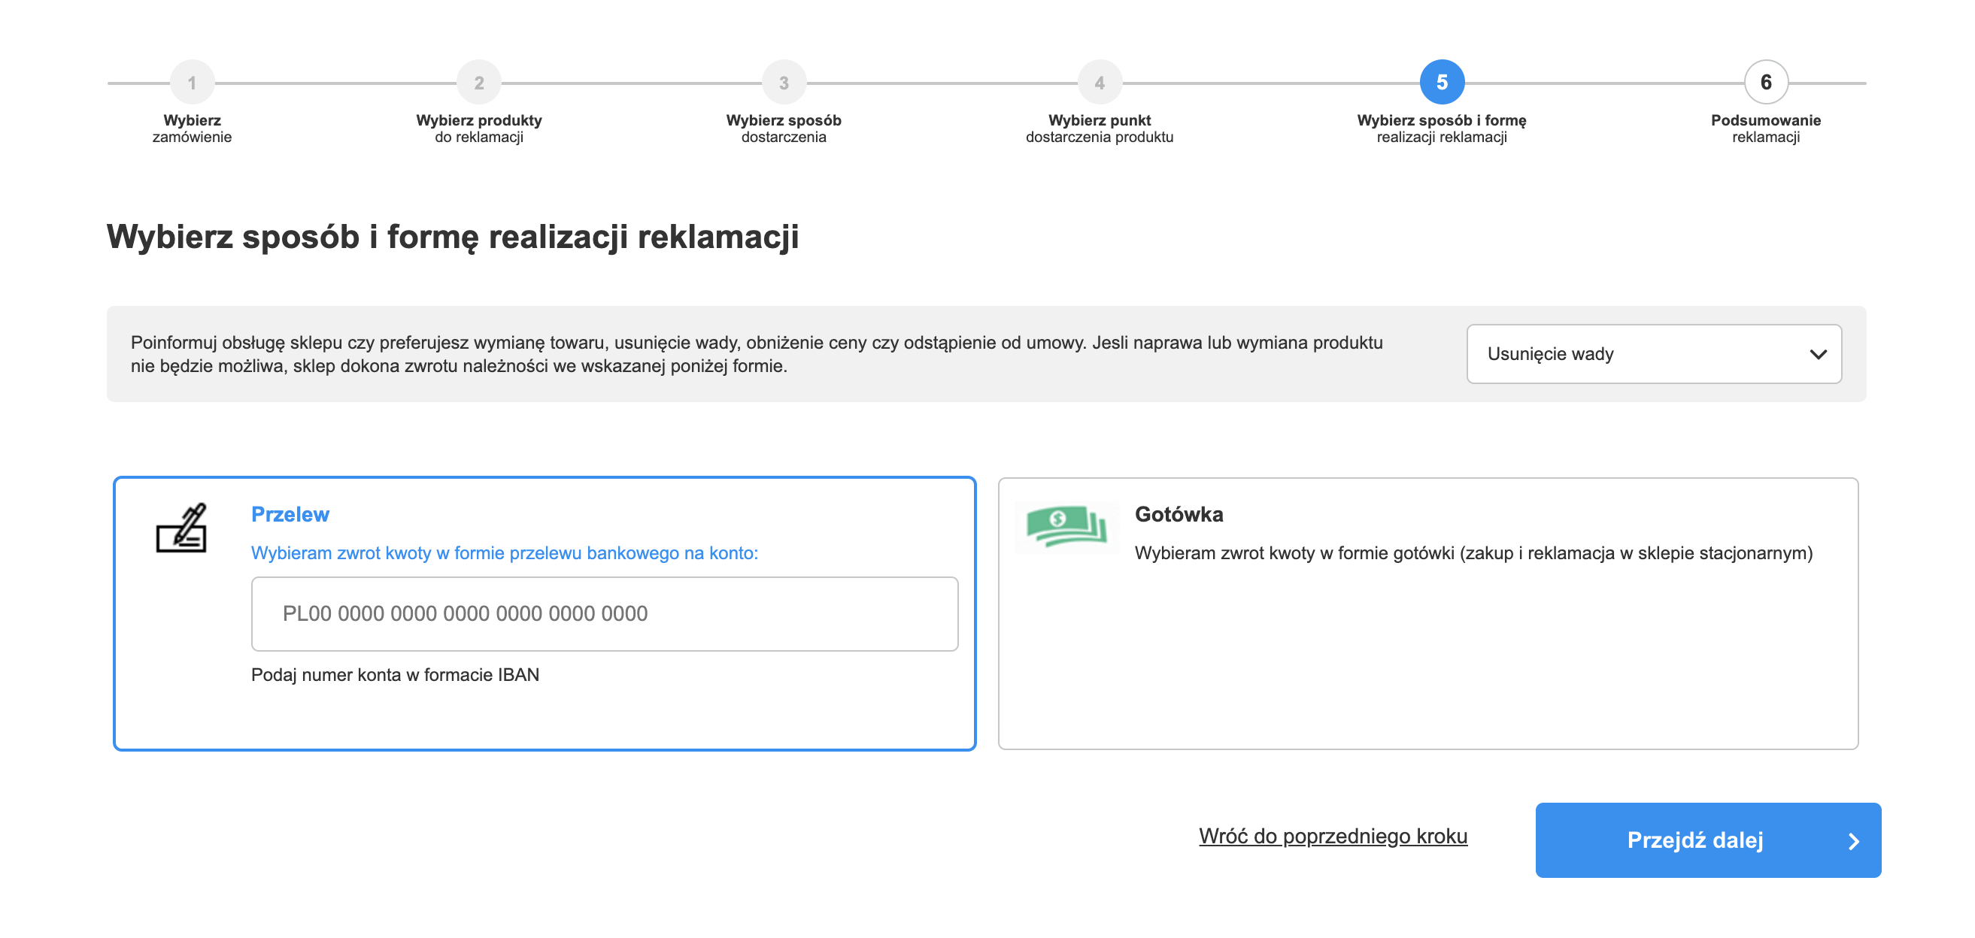Click step 1 circle Wybierz zamówienie

[x=192, y=82]
